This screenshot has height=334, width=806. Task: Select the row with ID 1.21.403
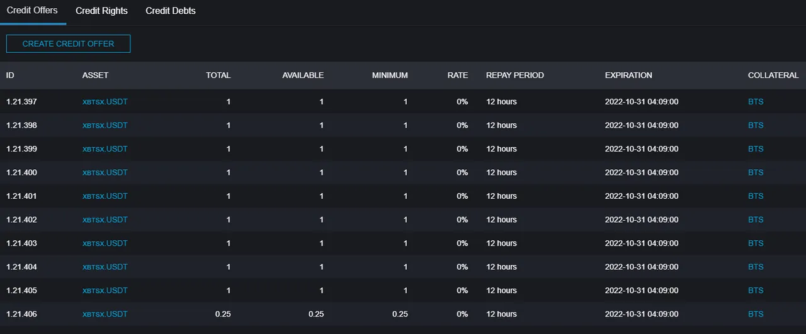click(403, 243)
